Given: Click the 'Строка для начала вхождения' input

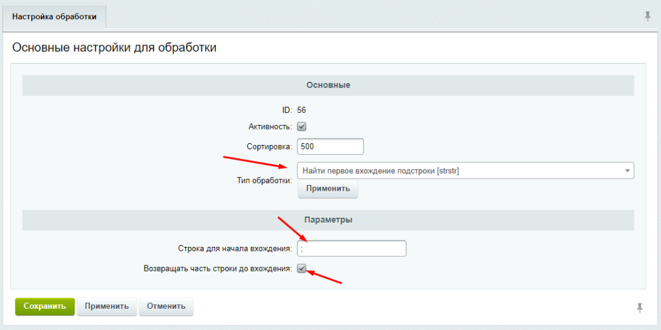Looking at the screenshot, I should (x=352, y=248).
